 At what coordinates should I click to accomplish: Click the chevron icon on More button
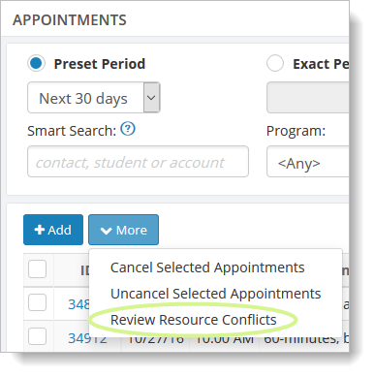pos(106,231)
